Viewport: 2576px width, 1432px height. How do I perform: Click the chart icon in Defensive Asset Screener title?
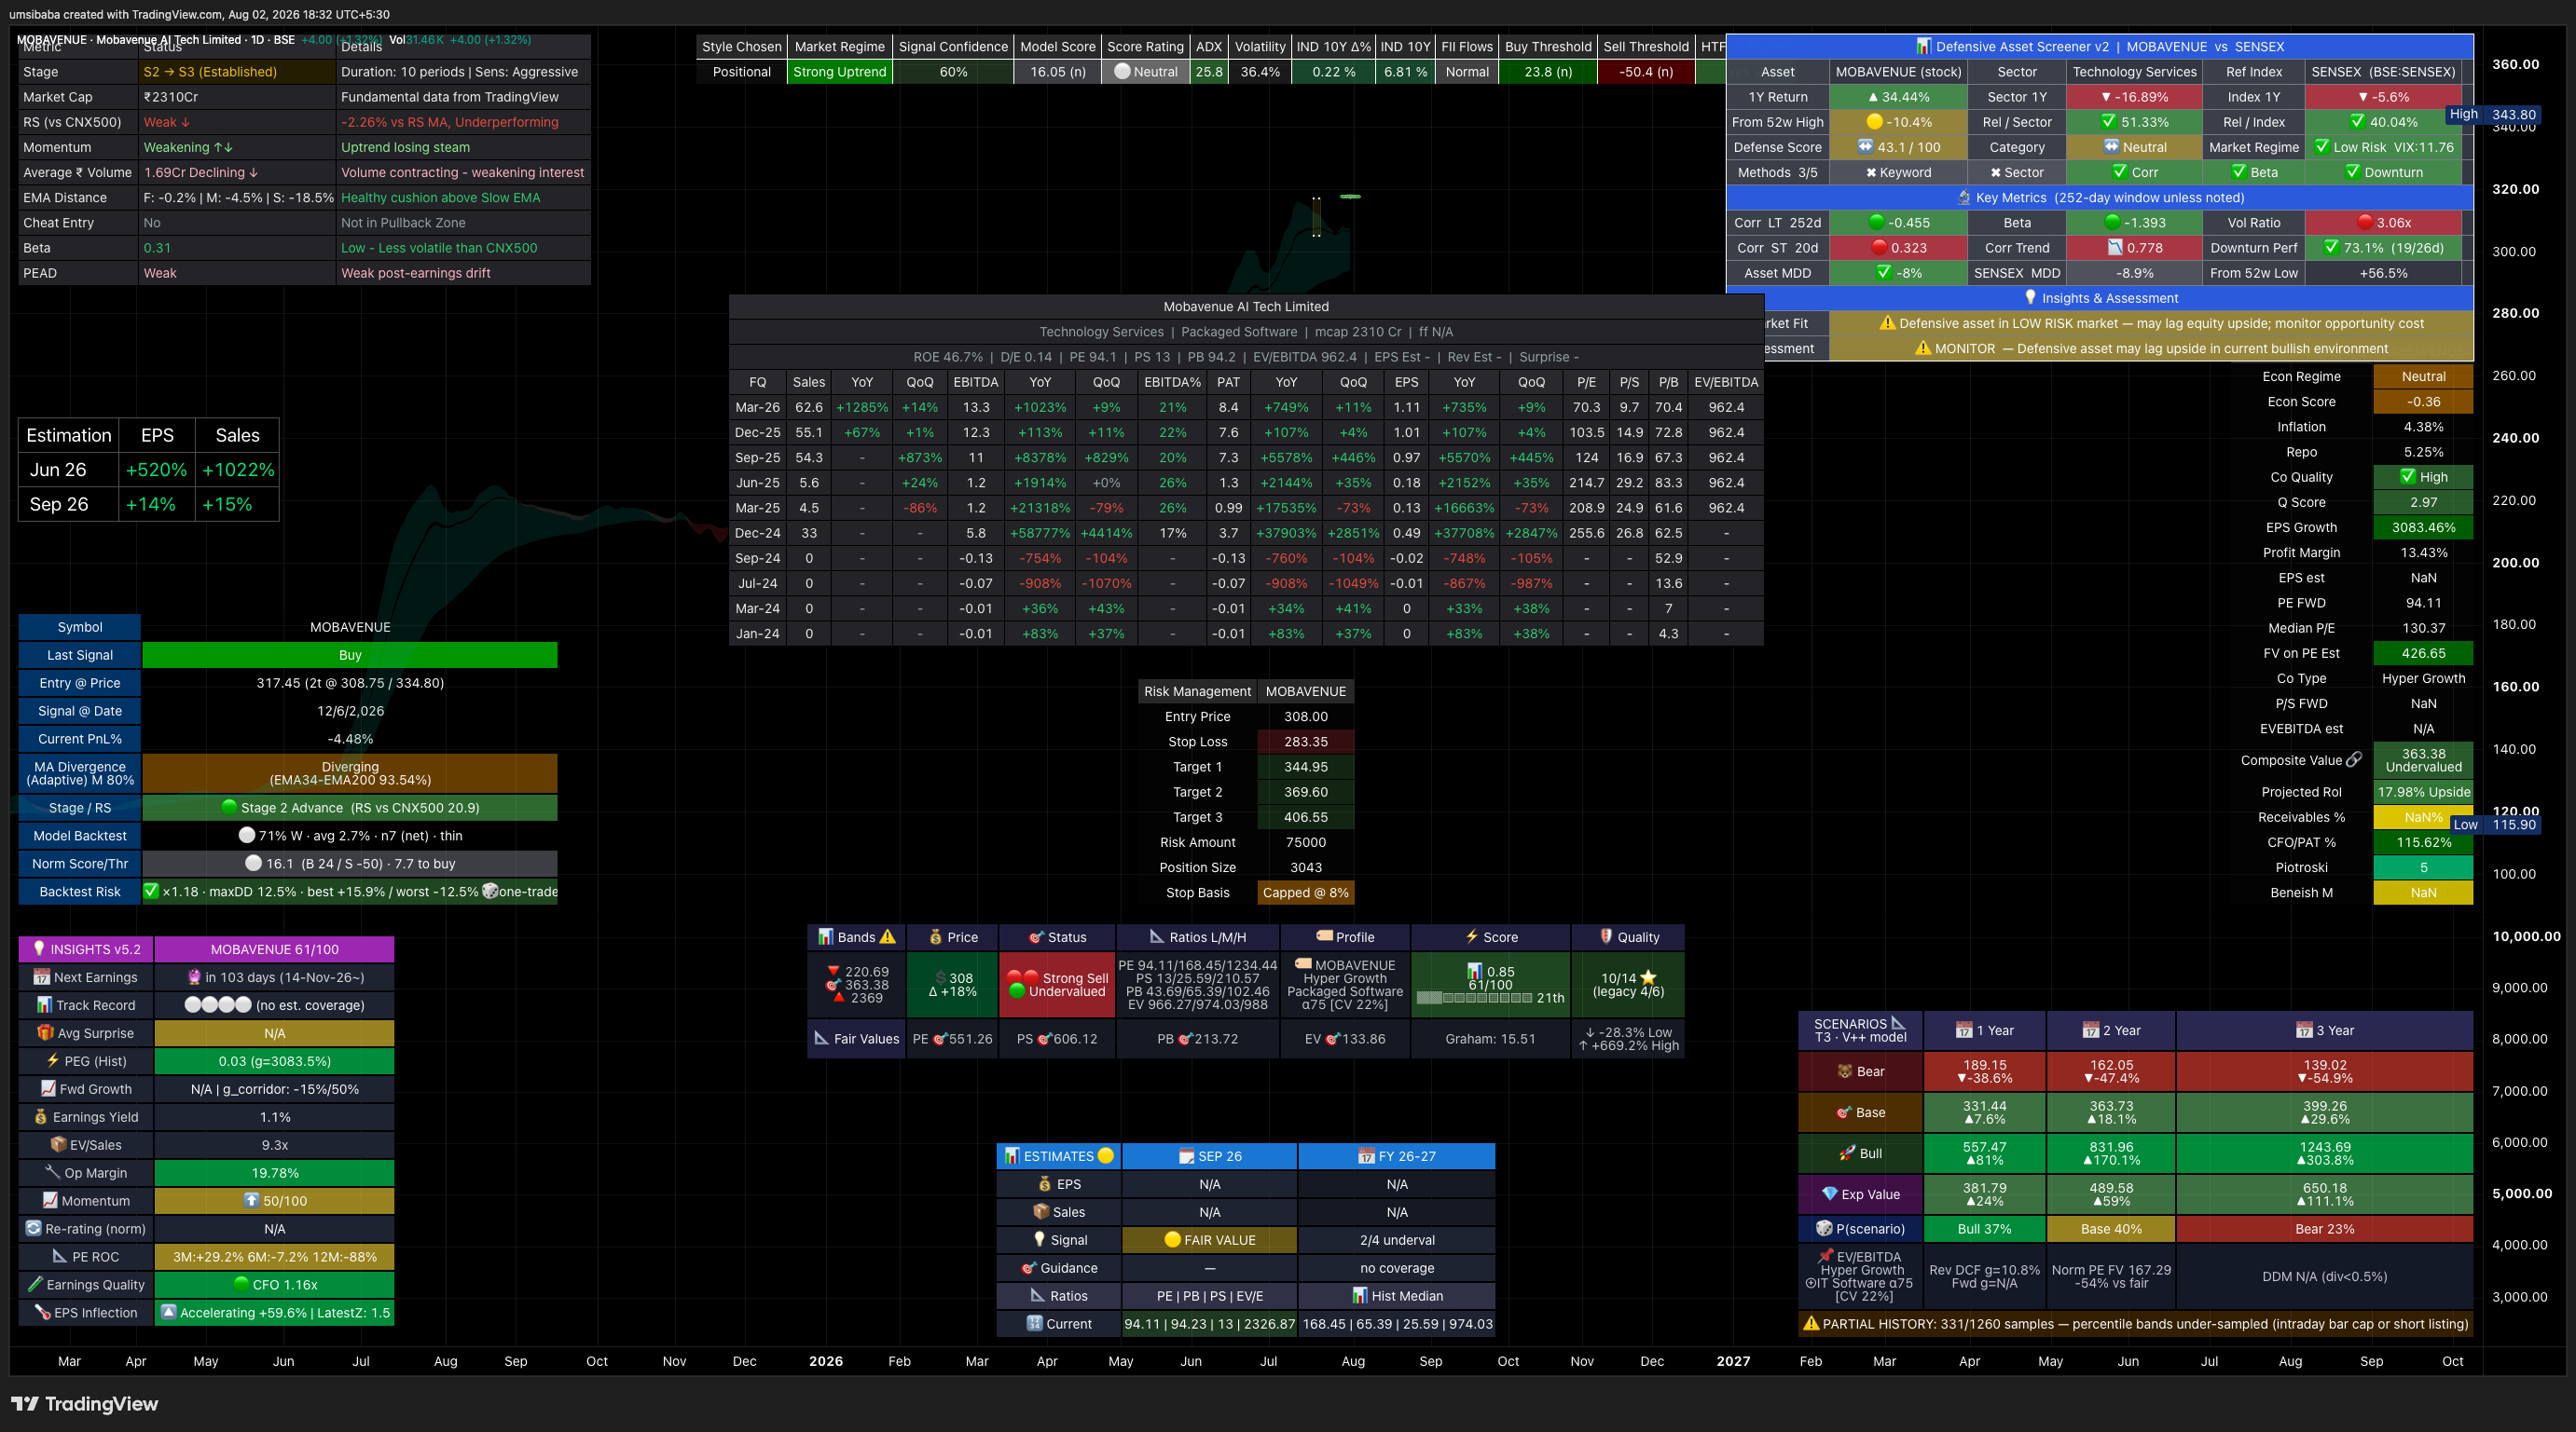tap(1923, 46)
